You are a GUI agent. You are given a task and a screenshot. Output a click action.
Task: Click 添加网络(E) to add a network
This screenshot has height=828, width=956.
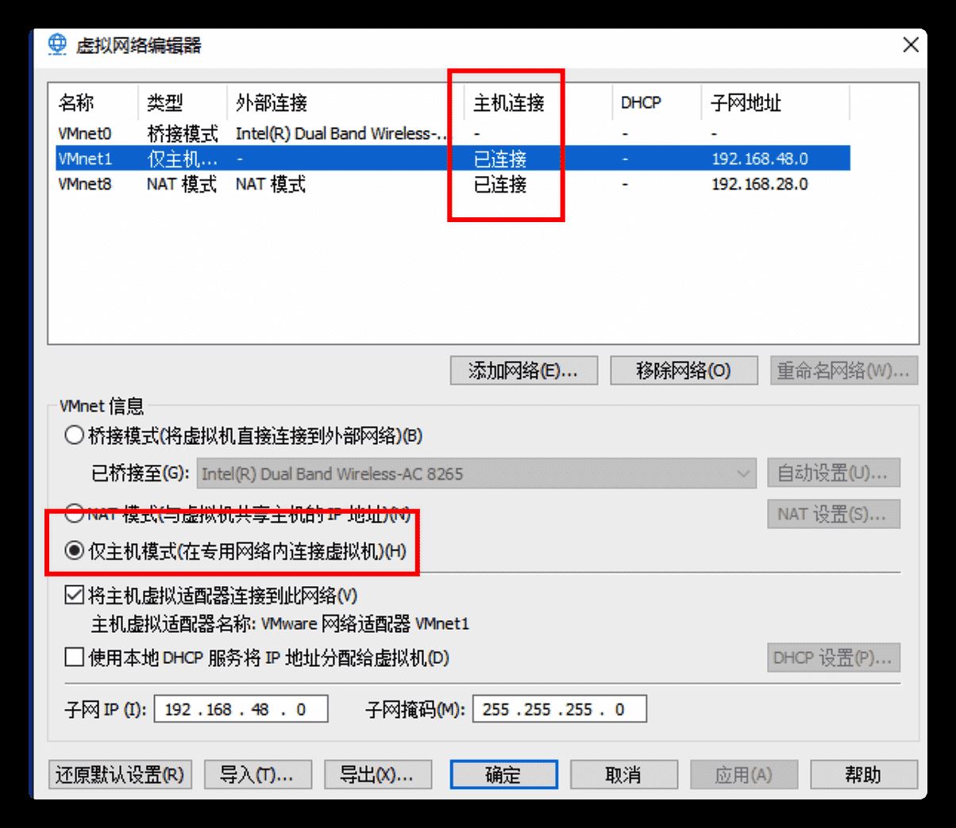(x=523, y=370)
